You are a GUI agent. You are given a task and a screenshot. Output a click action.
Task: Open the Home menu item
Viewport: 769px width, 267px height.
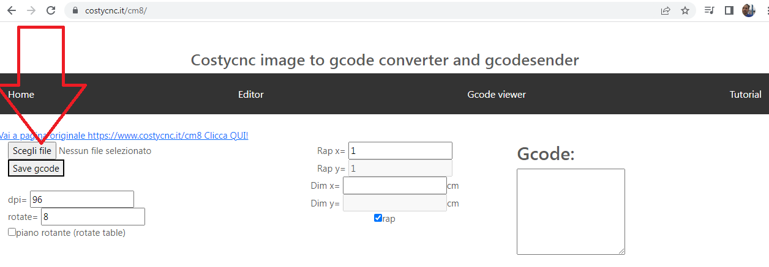pyautogui.click(x=21, y=95)
